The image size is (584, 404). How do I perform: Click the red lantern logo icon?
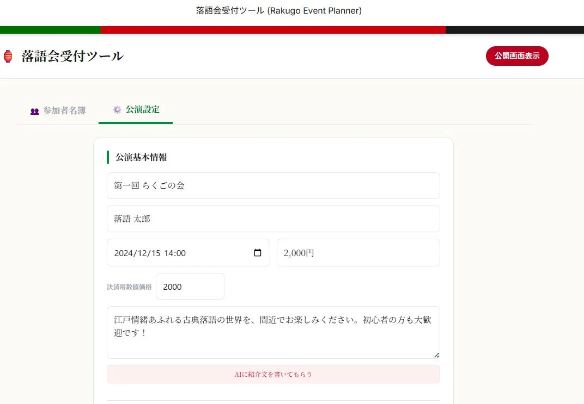coord(8,56)
